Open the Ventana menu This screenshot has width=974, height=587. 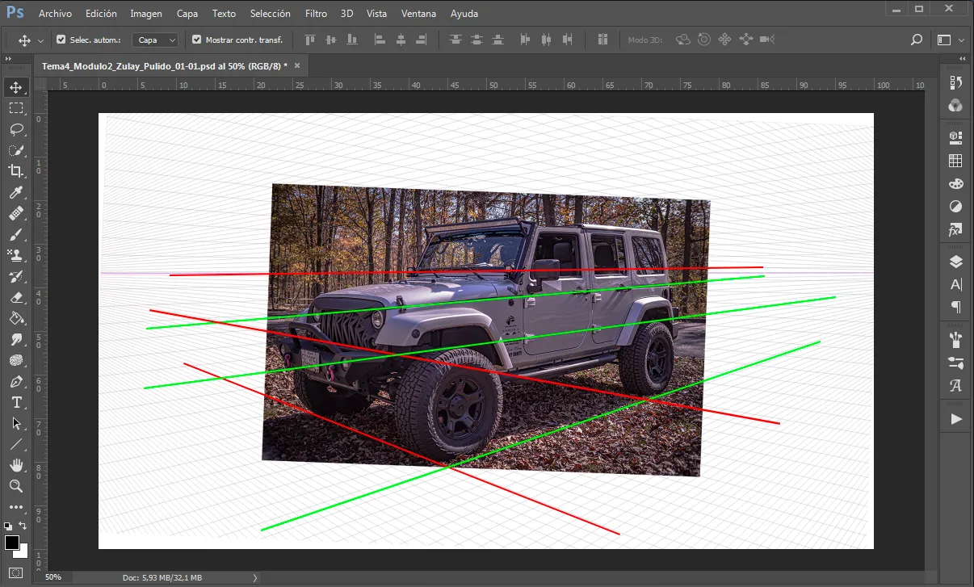click(418, 14)
